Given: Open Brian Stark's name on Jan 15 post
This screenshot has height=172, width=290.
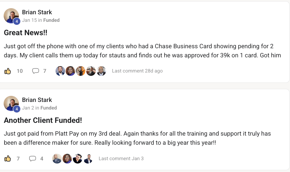Looking at the screenshot, I should (x=37, y=12).
